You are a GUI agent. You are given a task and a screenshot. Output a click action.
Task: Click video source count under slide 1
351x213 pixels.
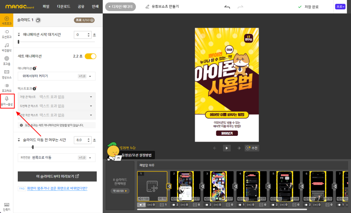(x=163, y=205)
